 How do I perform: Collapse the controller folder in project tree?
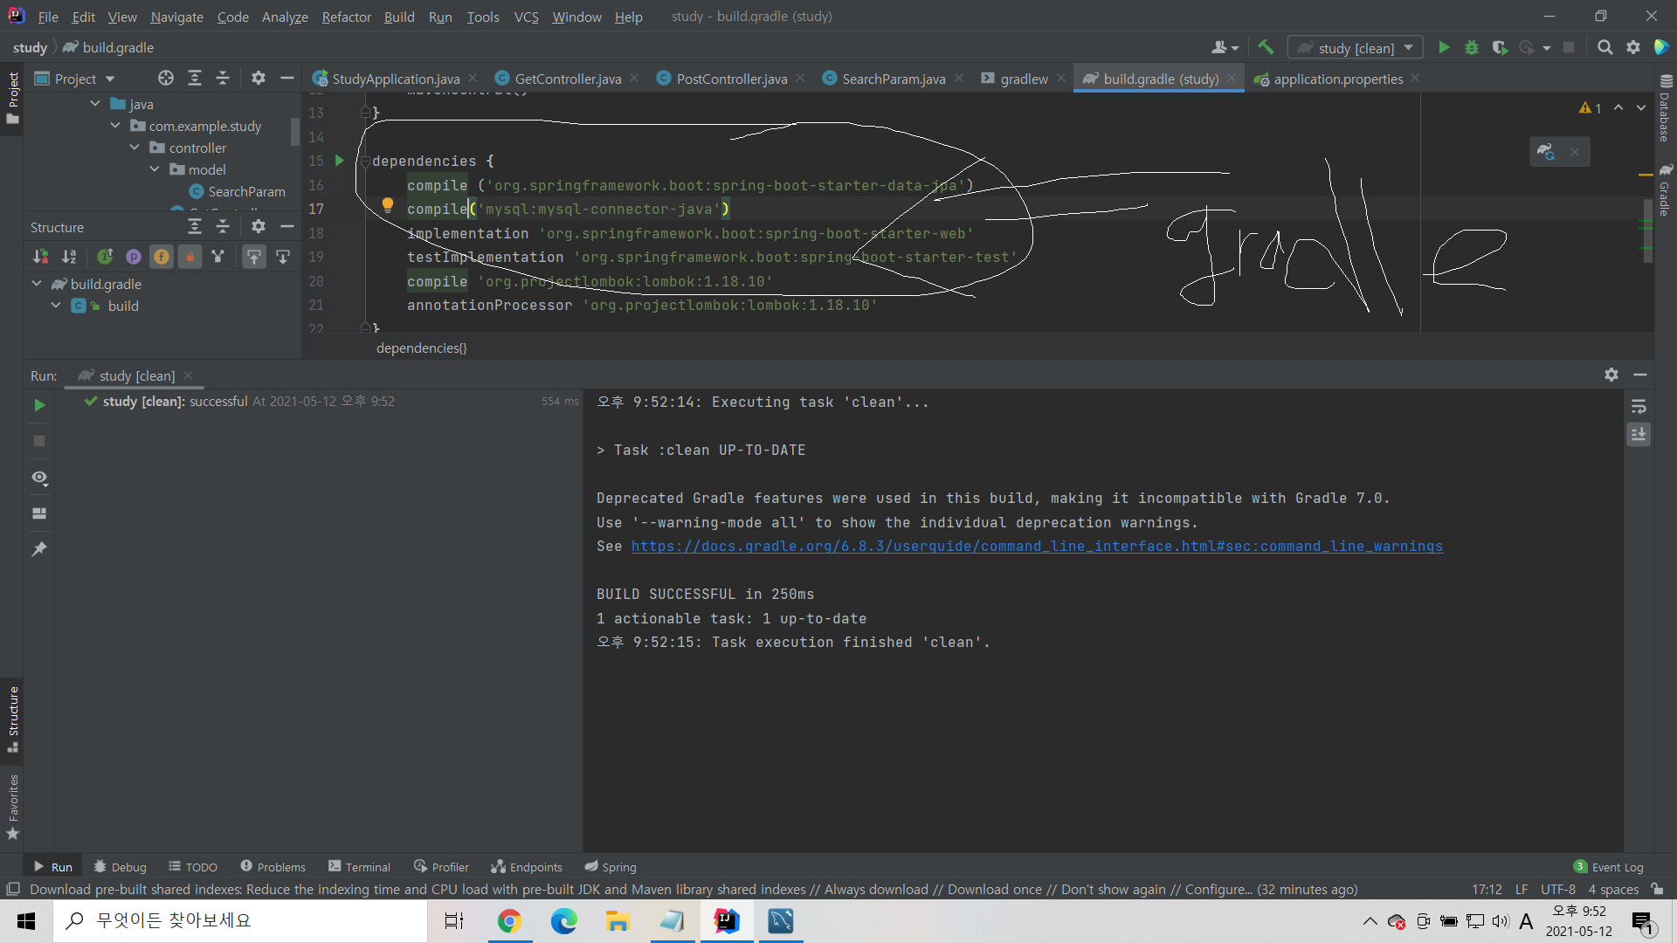pos(135,148)
